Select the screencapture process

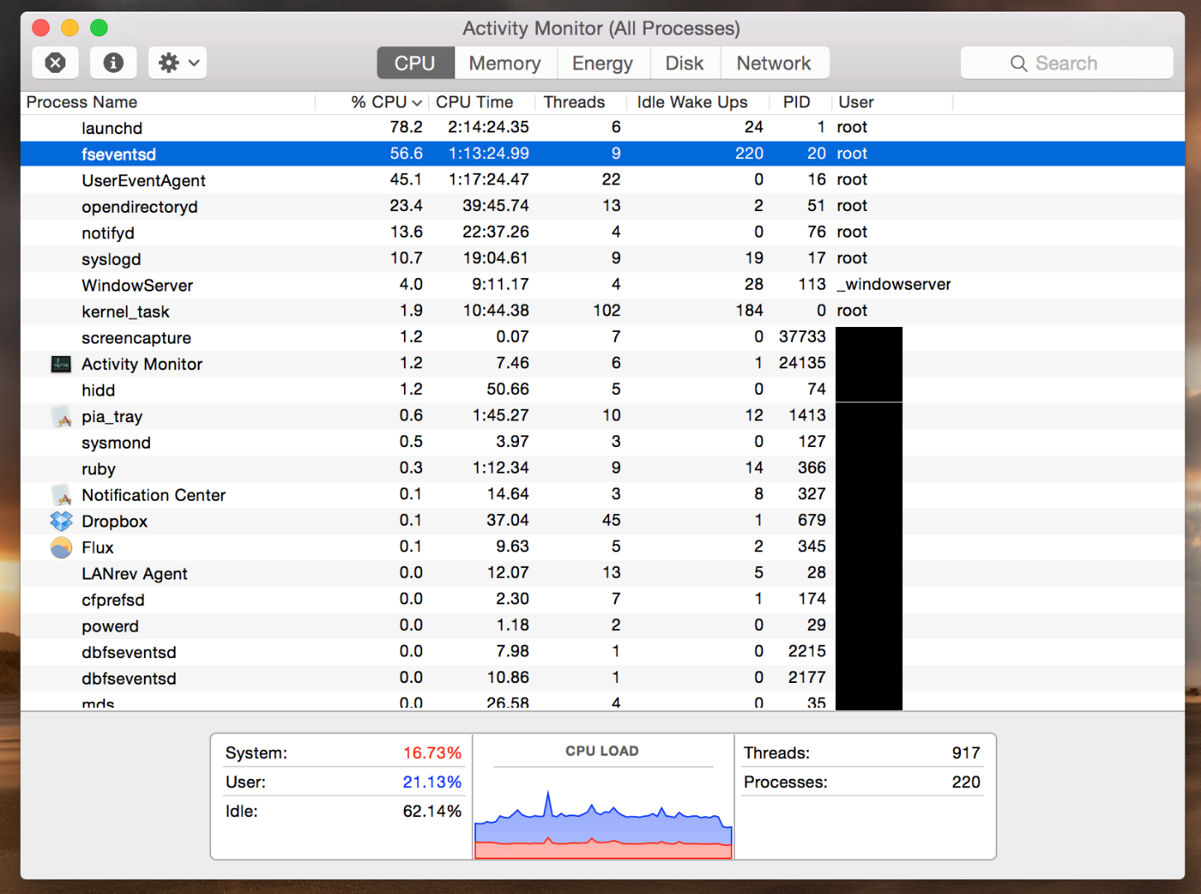603,337
